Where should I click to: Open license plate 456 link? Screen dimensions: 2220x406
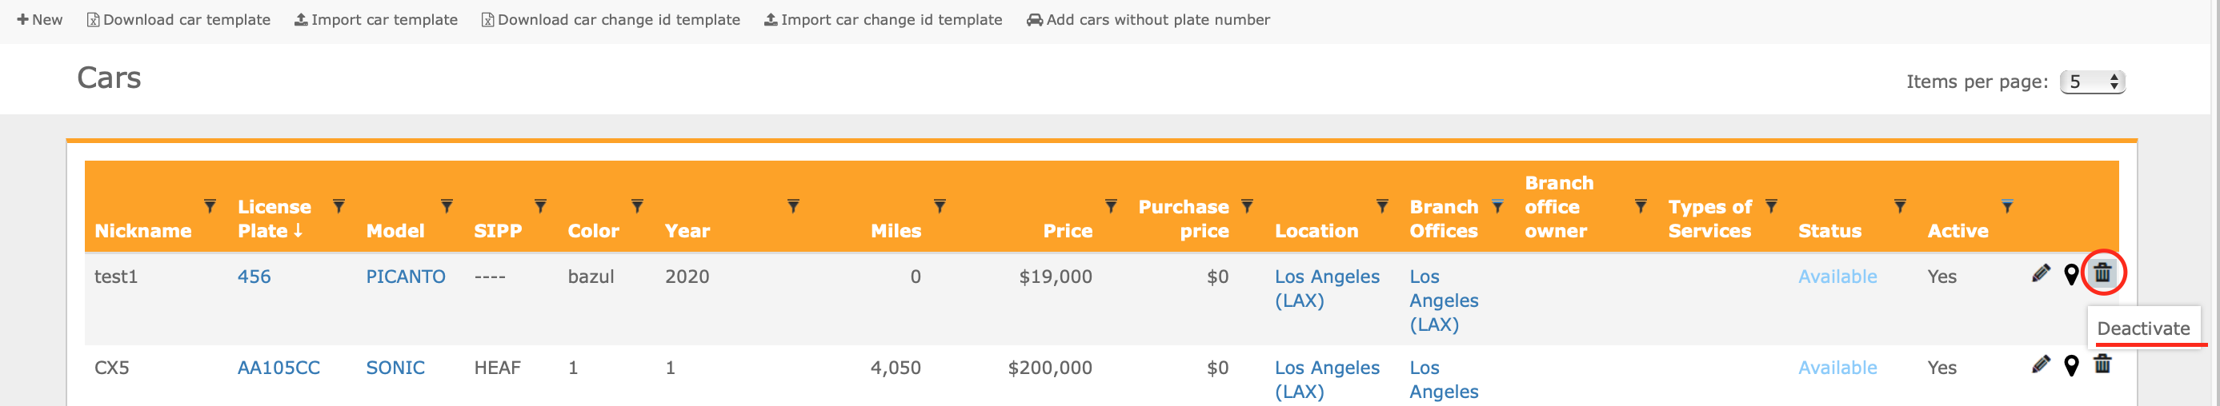point(254,277)
